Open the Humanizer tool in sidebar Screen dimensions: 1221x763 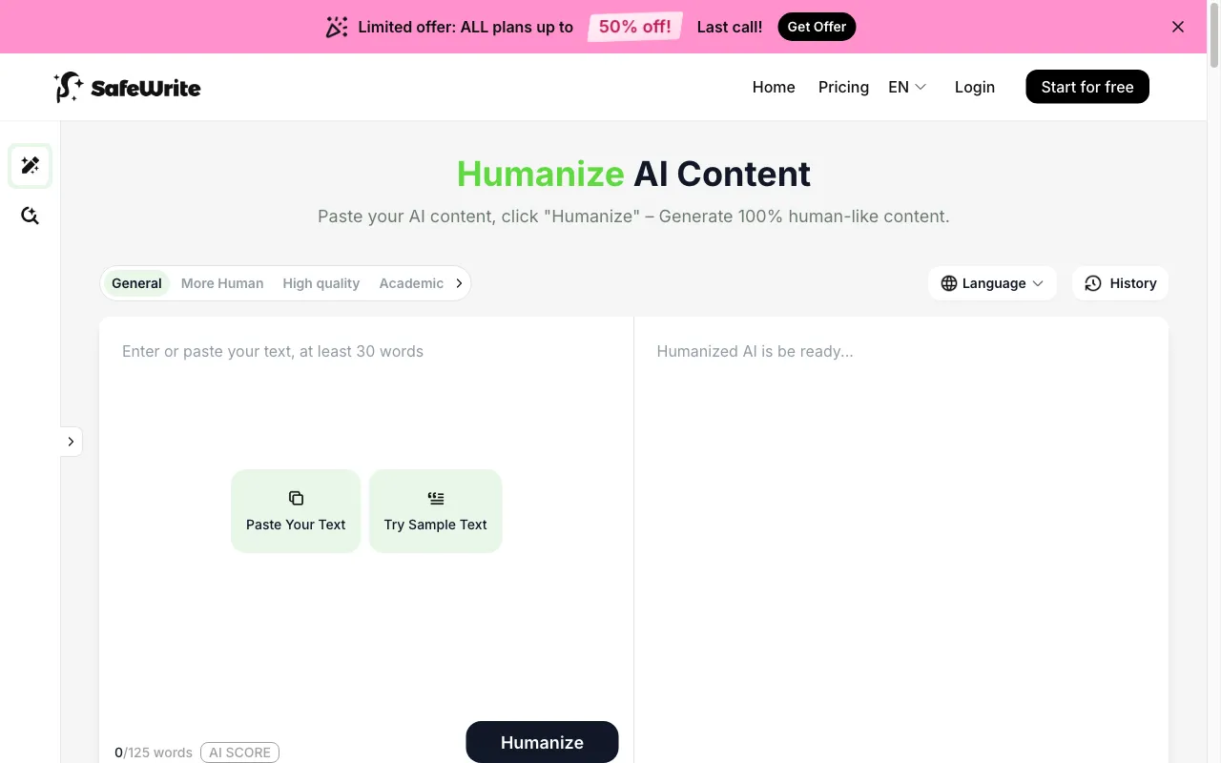pyautogui.click(x=30, y=166)
